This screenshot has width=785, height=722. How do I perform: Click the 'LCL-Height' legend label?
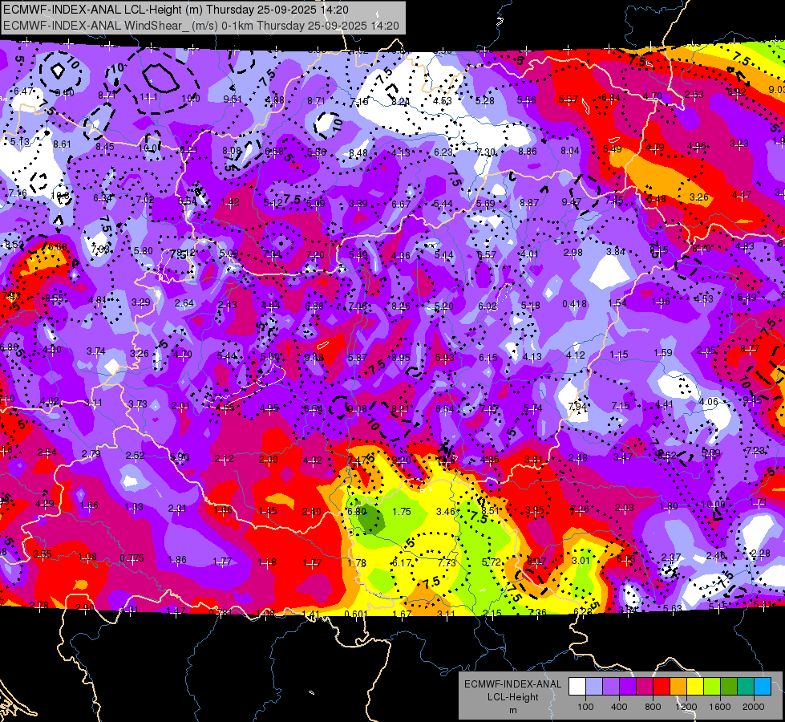(x=512, y=697)
